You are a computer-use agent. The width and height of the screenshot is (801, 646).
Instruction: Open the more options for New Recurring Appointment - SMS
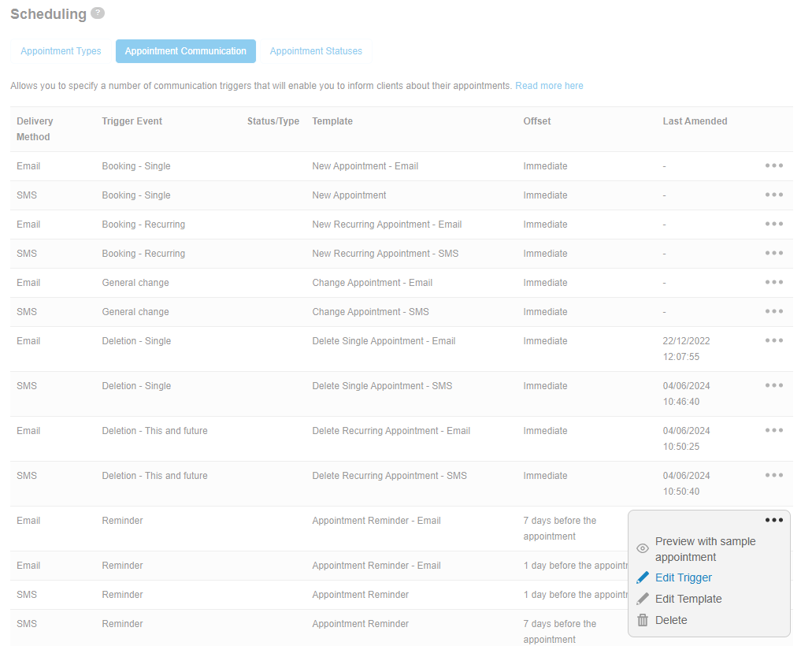point(774,253)
